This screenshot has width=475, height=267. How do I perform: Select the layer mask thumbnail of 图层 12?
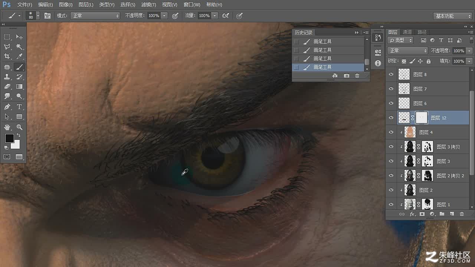point(422,118)
